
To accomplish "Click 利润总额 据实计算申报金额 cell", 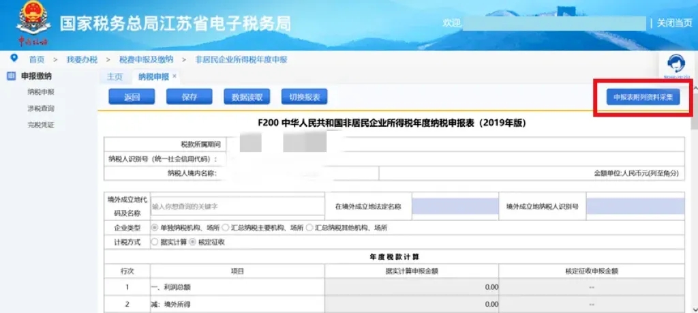I will pos(412,287).
